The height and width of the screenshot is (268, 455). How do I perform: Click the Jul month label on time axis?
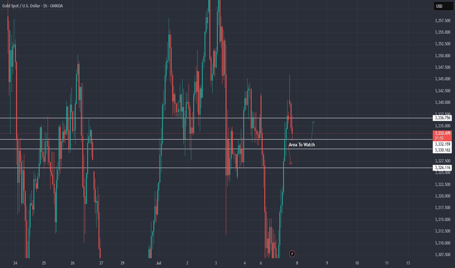click(x=159, y=263)
